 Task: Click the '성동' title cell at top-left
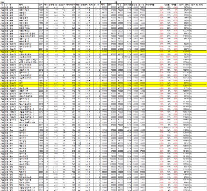2,2
